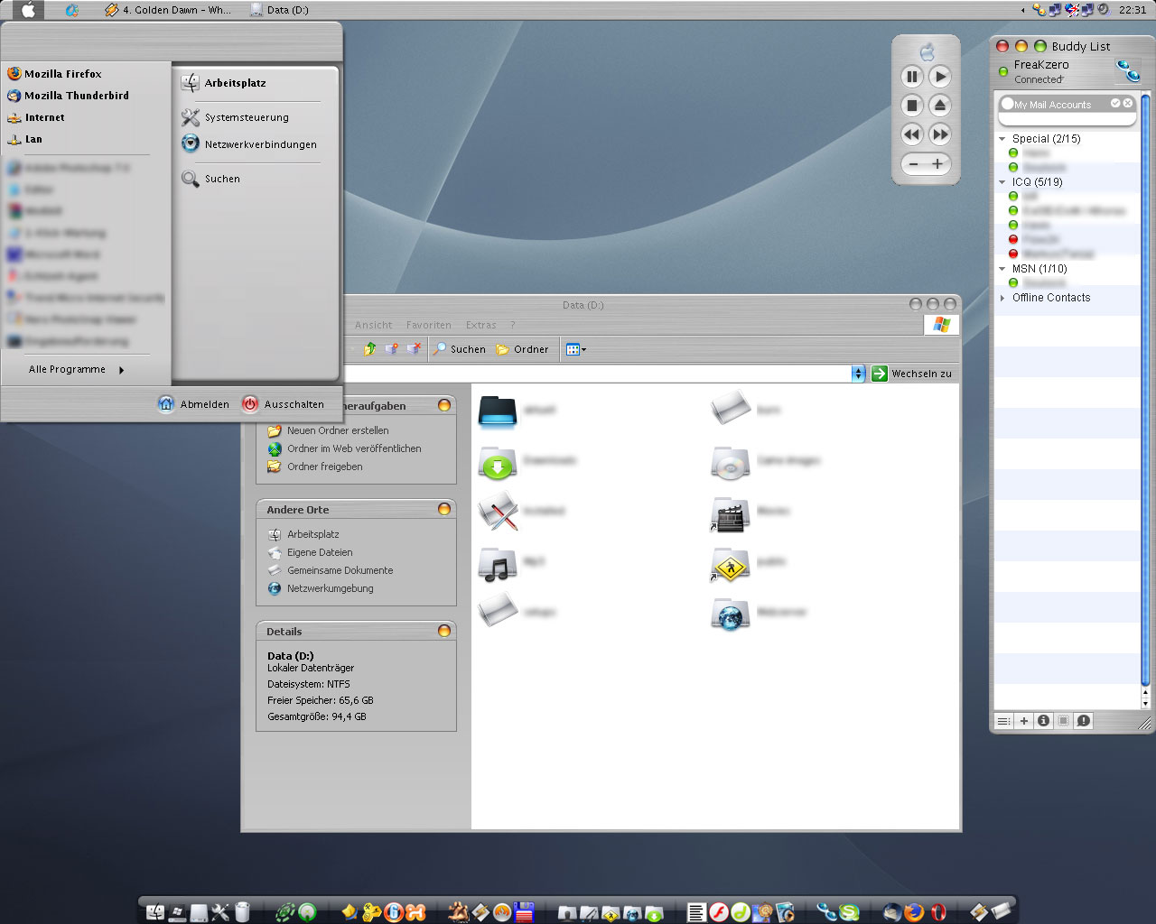Open Netzwerkverbindungen from the start menu

(249, 144)
